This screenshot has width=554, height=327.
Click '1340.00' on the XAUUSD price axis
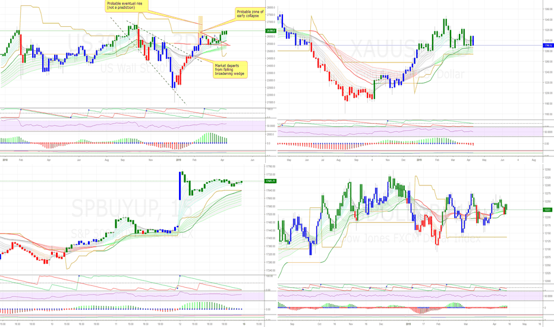coord(549,20)
